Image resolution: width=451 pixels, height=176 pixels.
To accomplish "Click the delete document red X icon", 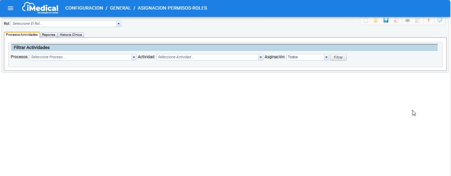I will coord(396,21).
